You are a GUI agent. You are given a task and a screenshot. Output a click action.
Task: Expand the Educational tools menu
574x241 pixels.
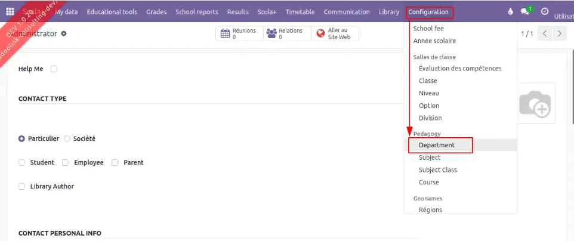(112, 12)
